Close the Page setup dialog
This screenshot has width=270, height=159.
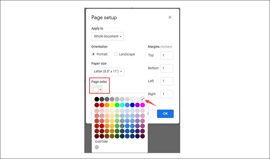coord(170,17)
